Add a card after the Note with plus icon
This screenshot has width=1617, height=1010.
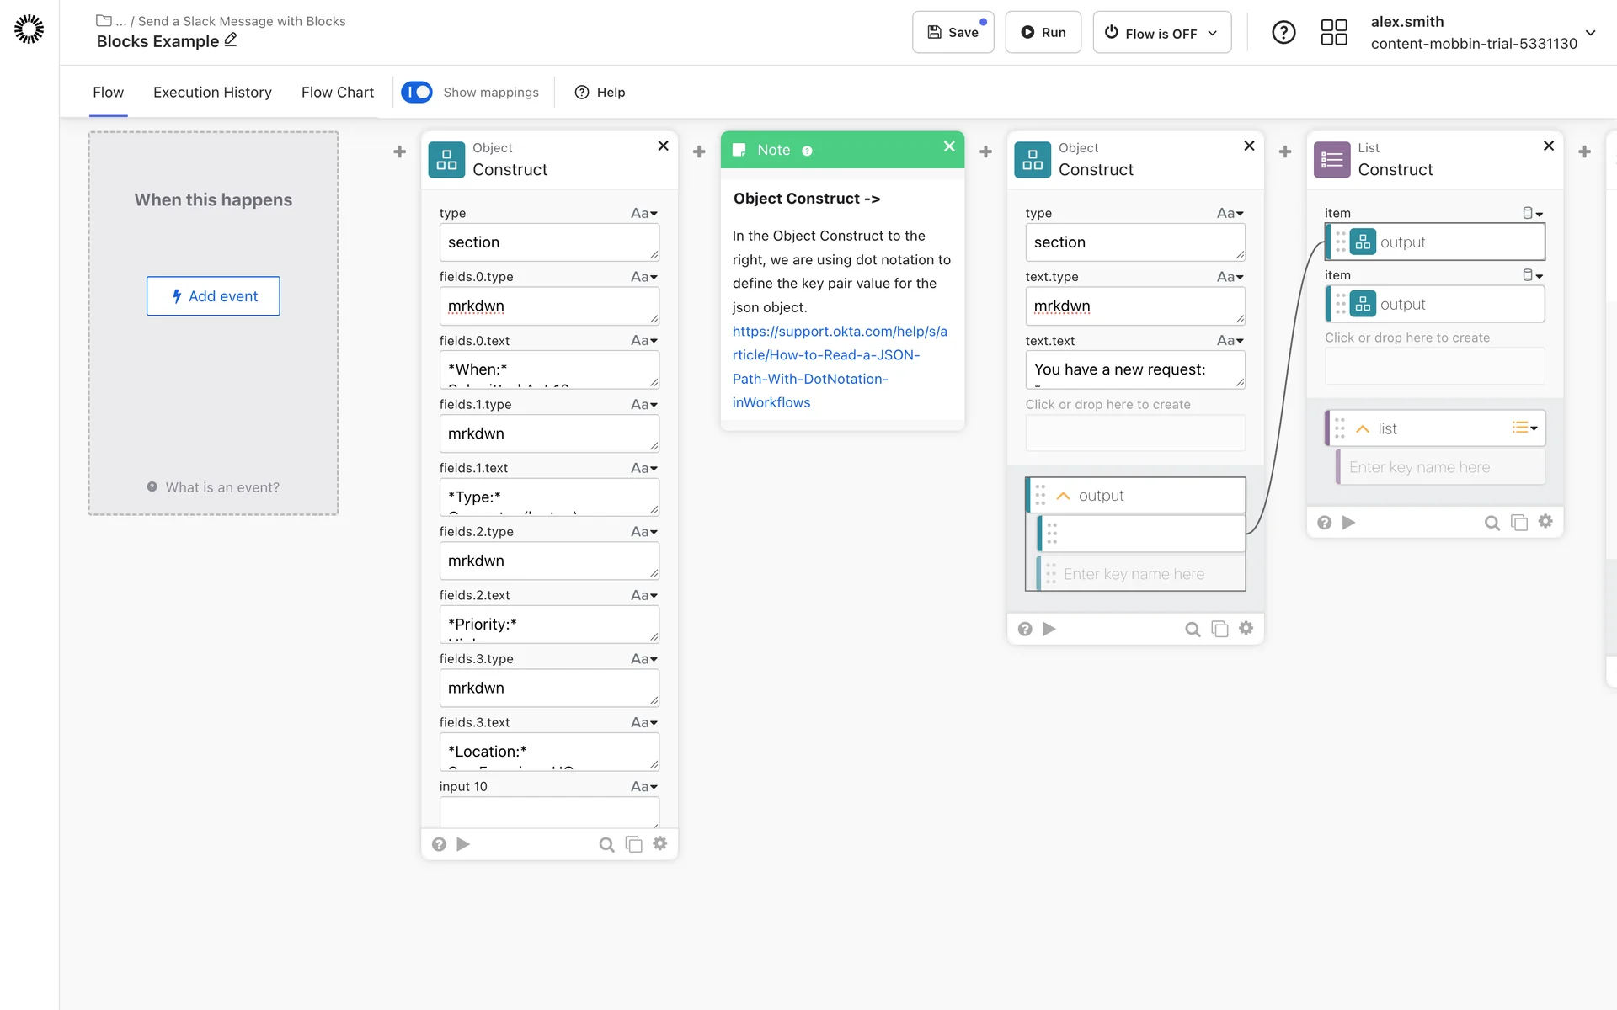click(985, 151)
